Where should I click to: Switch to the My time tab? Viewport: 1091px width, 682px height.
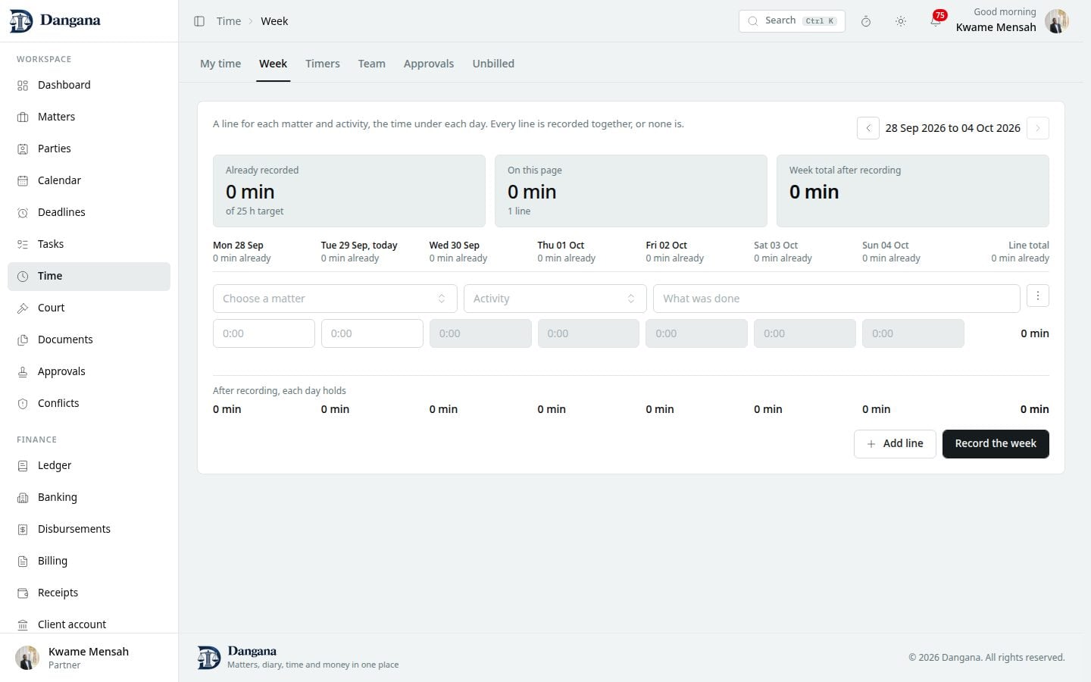[220, 64]
